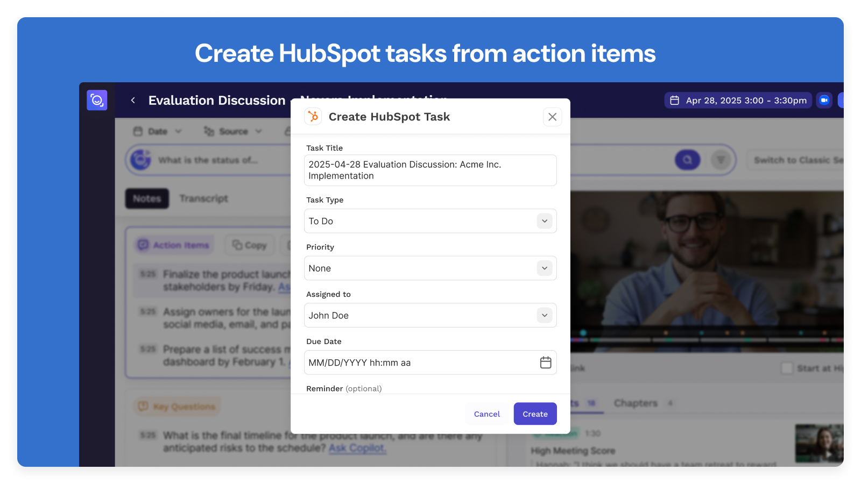Click the Cancel button
The height and width of the screenshot is (484, 861).
pos(486,414)
